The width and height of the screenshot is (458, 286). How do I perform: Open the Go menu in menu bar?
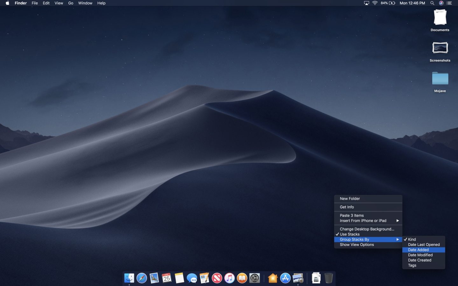(71, 3)
